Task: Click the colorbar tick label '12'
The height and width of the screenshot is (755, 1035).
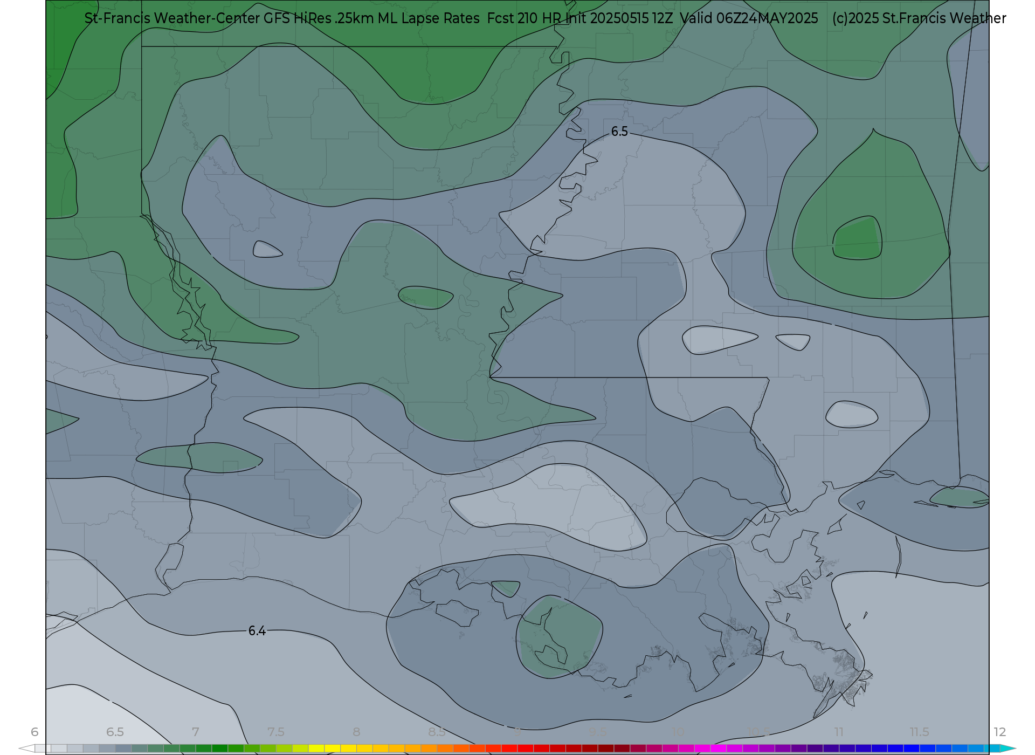Action: coord(1000,732)
